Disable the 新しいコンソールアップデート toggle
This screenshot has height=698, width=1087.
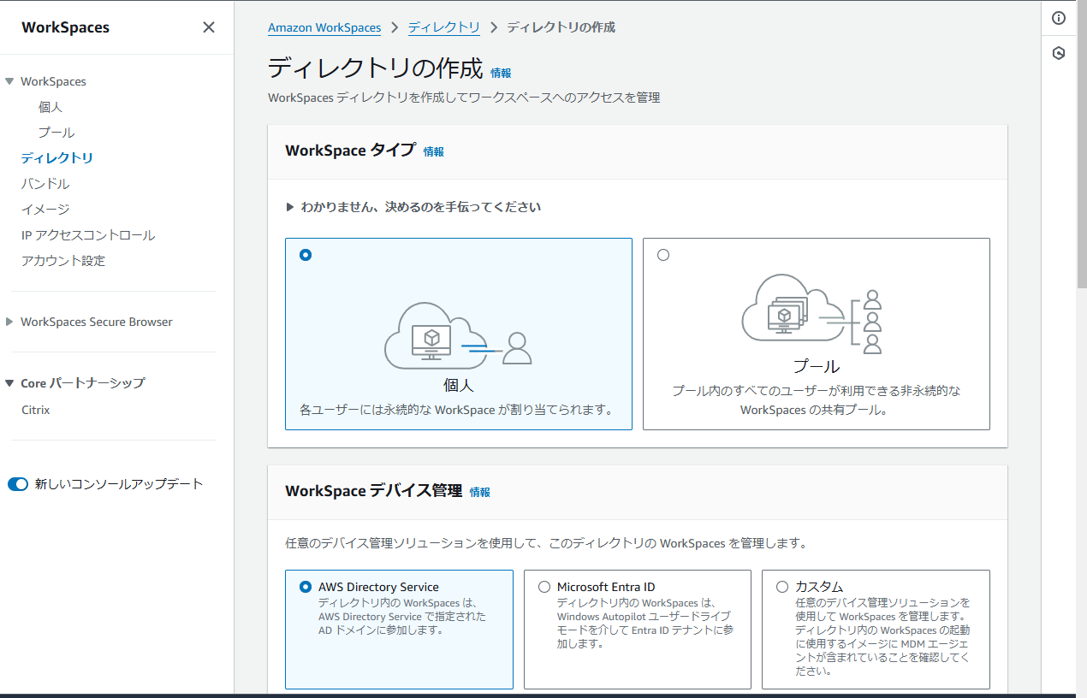tap(18, 483)
